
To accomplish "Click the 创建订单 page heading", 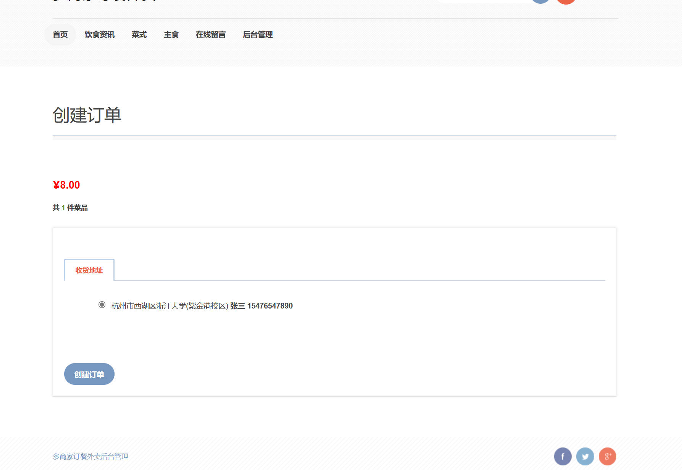I will coord(87,115).
